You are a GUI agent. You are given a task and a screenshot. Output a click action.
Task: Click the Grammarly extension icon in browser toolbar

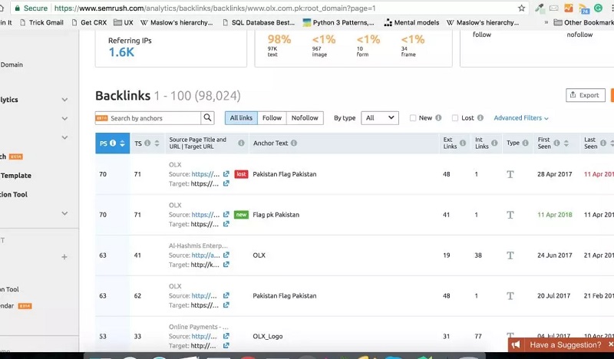click(x=598, y=8)
